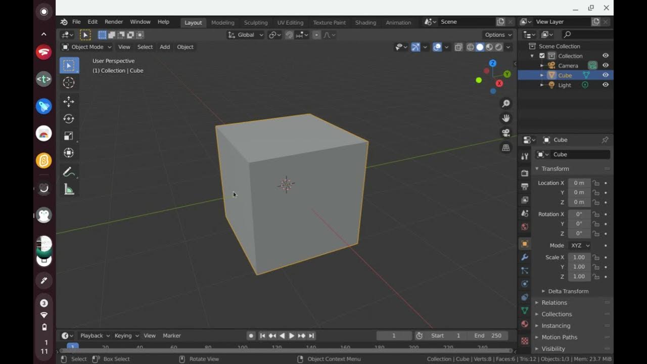Image resolution: width=647 pixels, height=364 pixels.
Task: Open the Keying dropdown
Action: [x=126, y=336]
